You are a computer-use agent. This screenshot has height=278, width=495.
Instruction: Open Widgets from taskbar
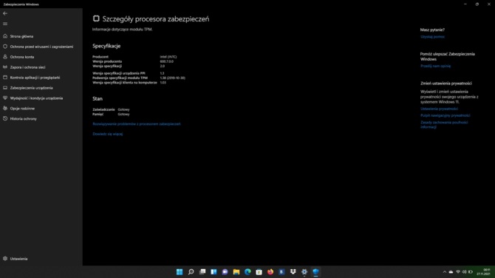click(x=214, y=271)
